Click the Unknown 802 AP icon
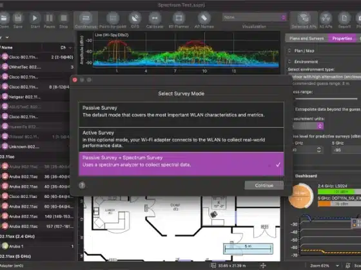This screenshot has width=361, height=270. (x=5, y=147)
